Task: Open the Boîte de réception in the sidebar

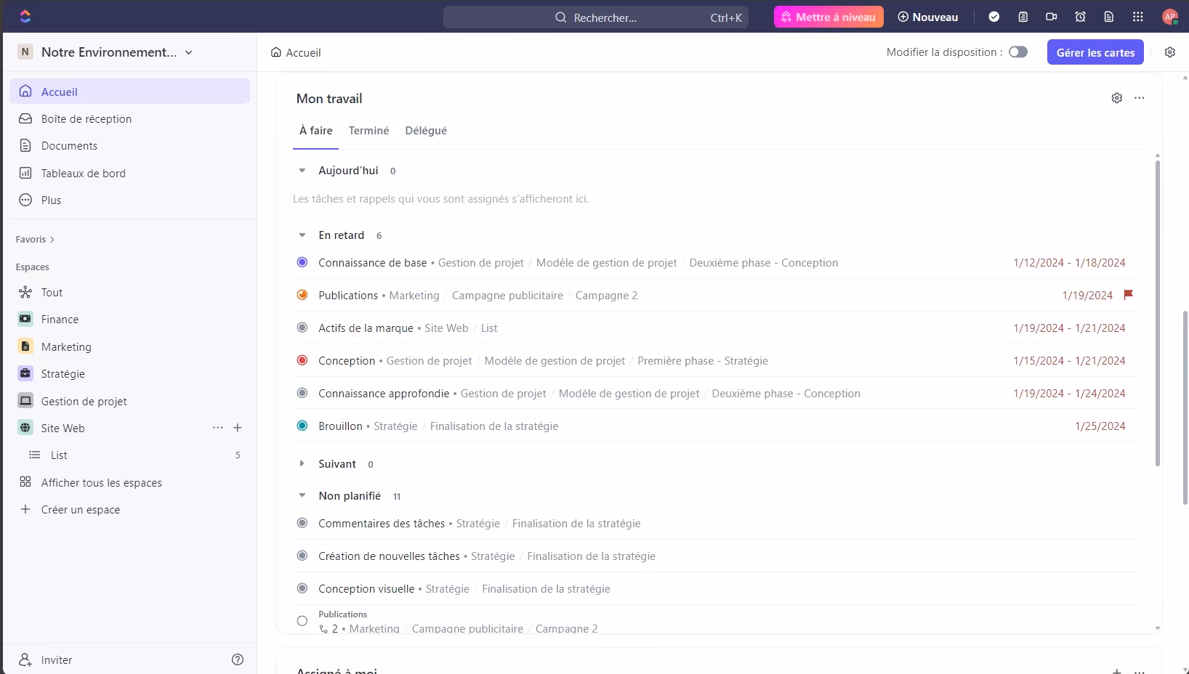Action: click(86, 118)
